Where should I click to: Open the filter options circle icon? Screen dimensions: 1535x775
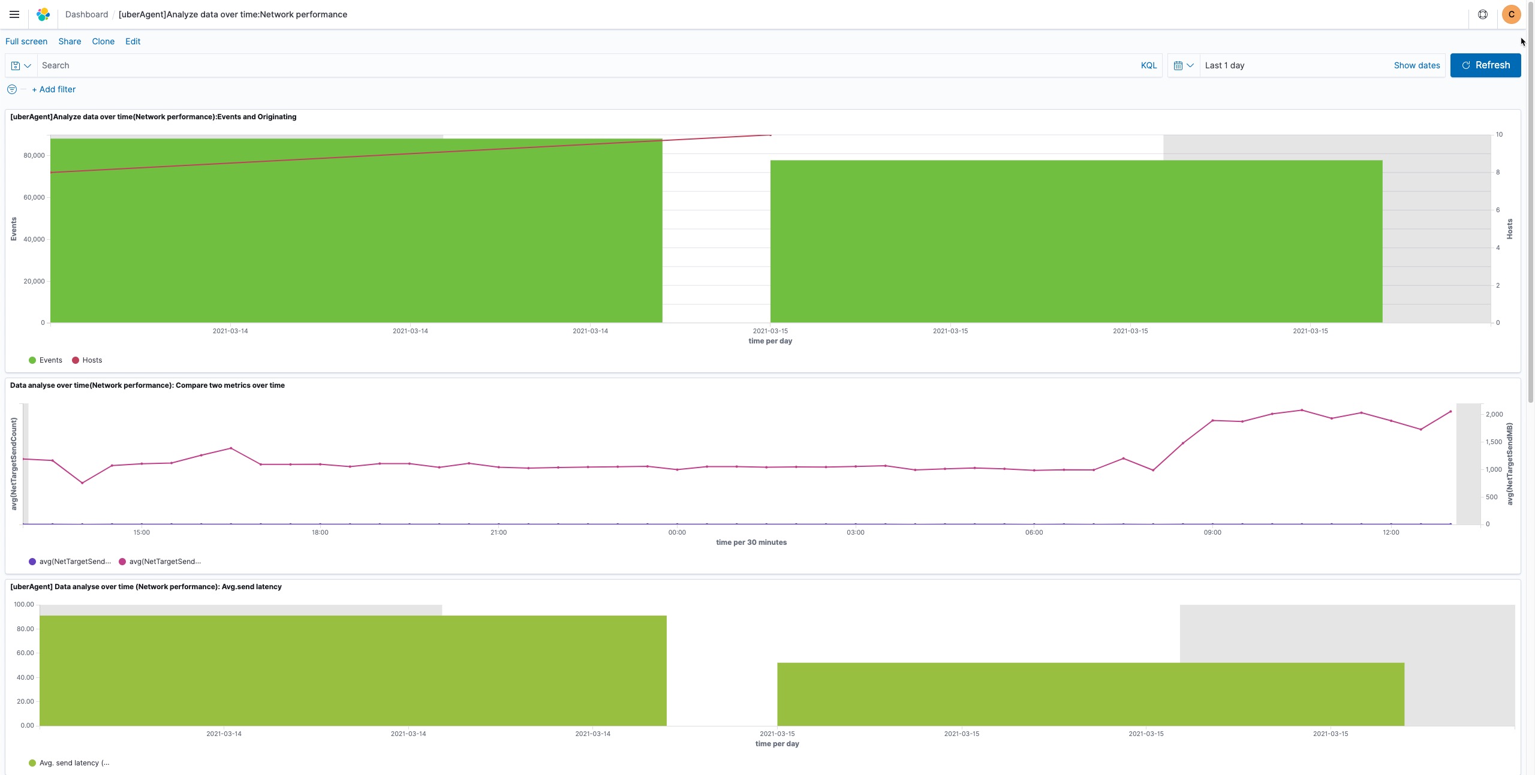(x=12, y=89)
